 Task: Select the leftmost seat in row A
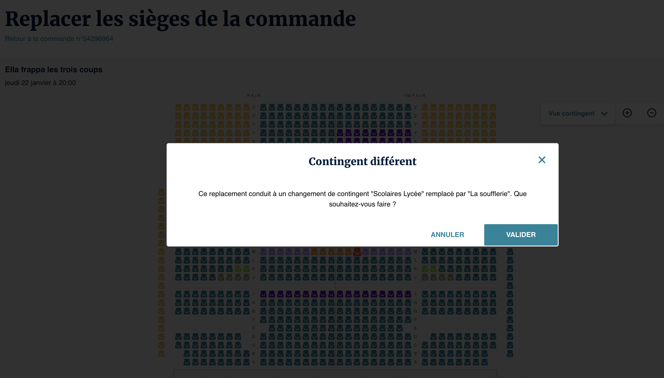187,362
